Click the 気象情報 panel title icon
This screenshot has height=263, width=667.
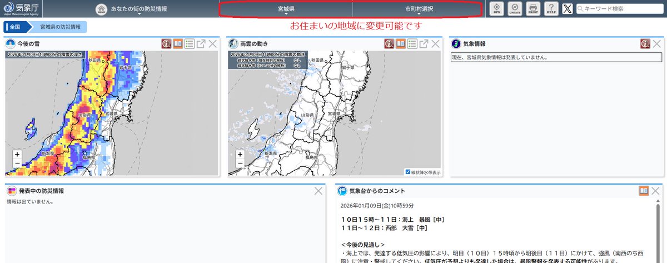pyautogui.click(x=456, y=43)
